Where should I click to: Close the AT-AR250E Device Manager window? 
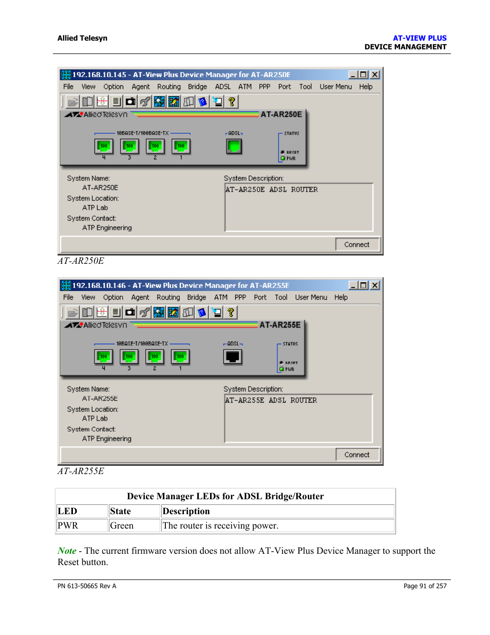(x=375, y=75)
